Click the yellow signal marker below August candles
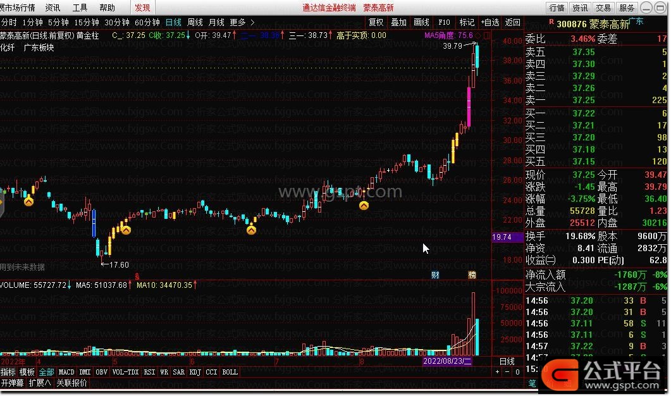 click(x=364, y=206)
